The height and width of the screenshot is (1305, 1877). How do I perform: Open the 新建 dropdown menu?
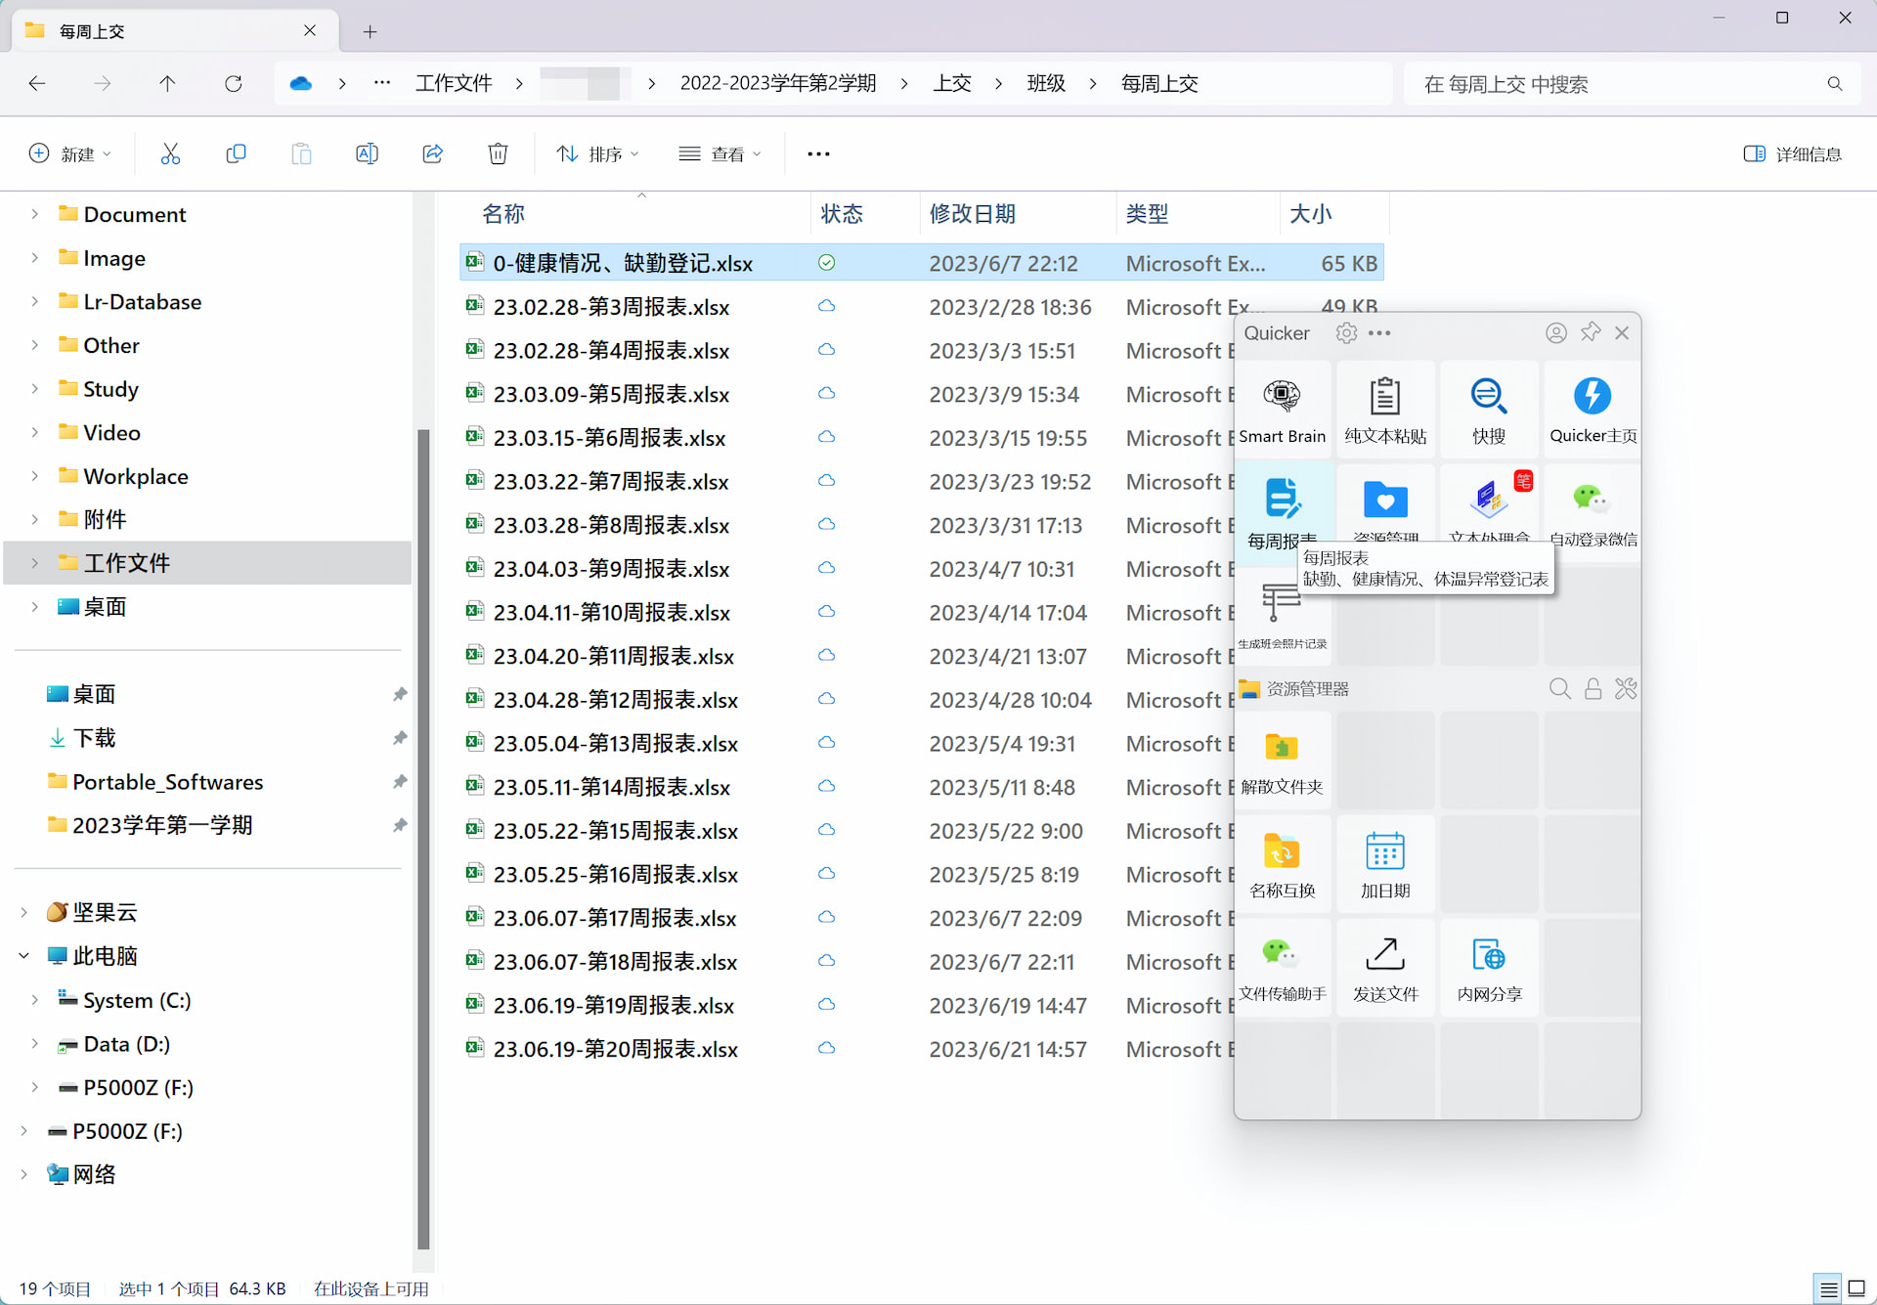[70, 153]
